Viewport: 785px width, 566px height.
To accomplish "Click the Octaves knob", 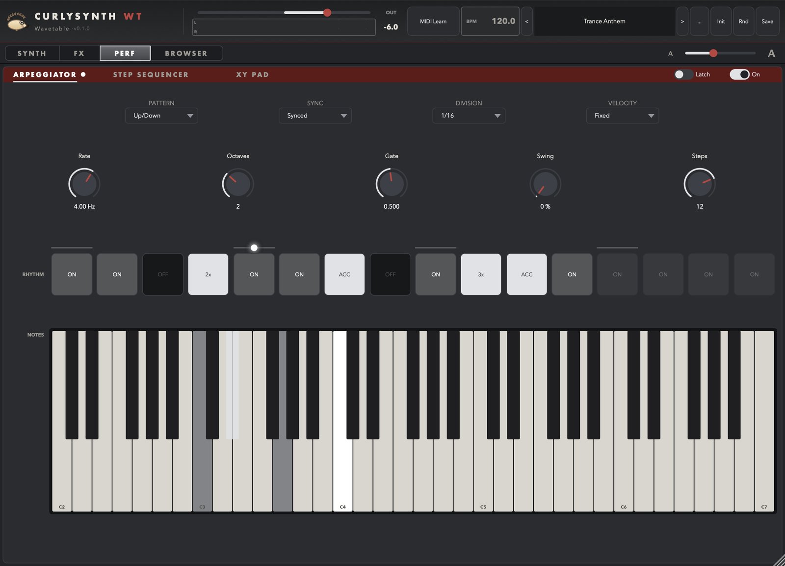I will click(x=238, y=184).
